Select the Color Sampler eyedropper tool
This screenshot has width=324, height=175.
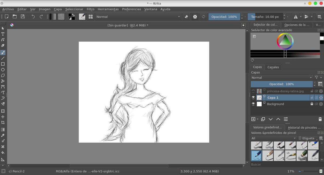(x=3, y=135)
